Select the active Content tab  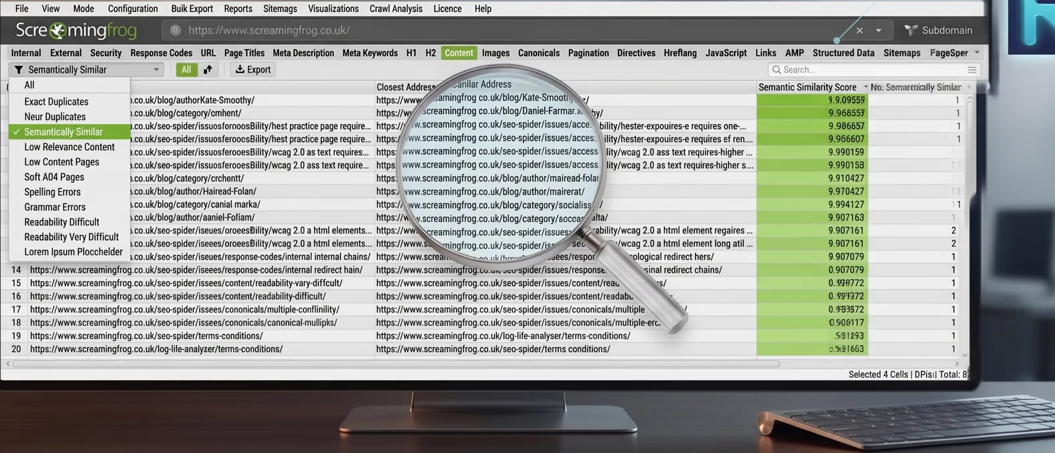459,53
